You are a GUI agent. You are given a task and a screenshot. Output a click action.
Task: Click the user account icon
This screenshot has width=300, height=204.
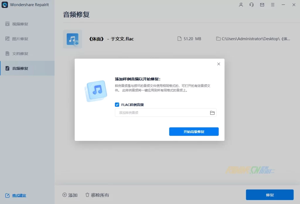(241, 5)
